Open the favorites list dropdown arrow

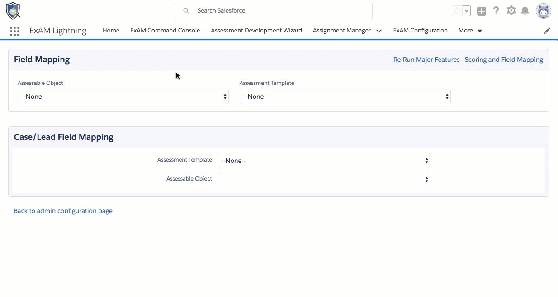467,11
